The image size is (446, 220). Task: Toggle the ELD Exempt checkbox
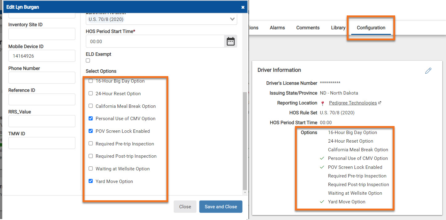click(88, 61)
